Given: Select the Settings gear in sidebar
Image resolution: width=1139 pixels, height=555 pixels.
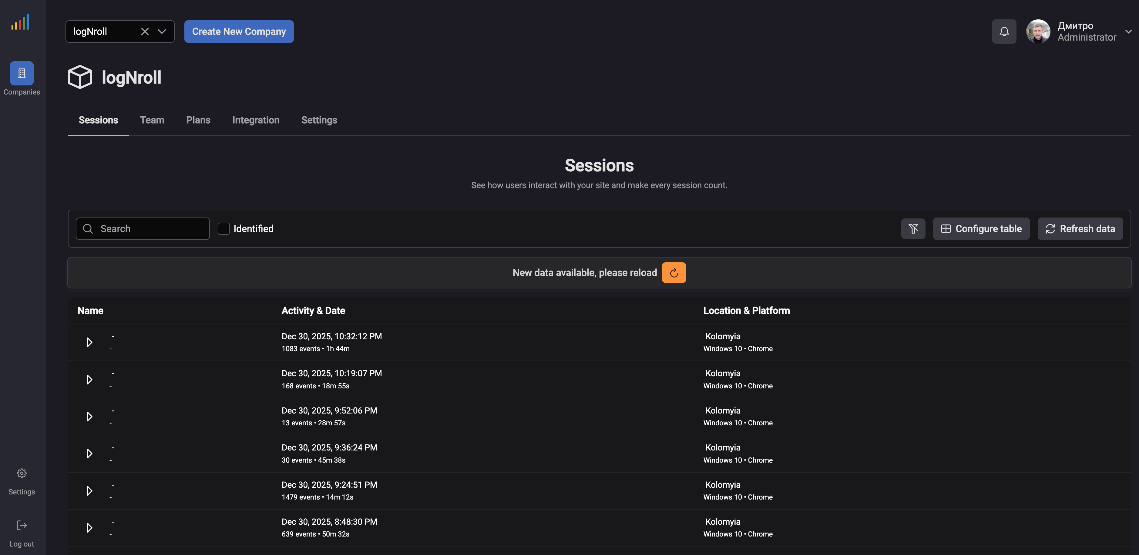Looking at the screenshot, I should [21, 473].
